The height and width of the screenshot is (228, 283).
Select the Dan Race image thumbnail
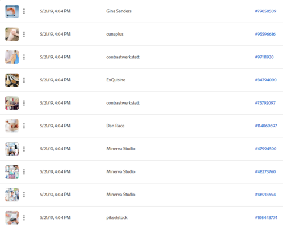click(x=12, y=126)
